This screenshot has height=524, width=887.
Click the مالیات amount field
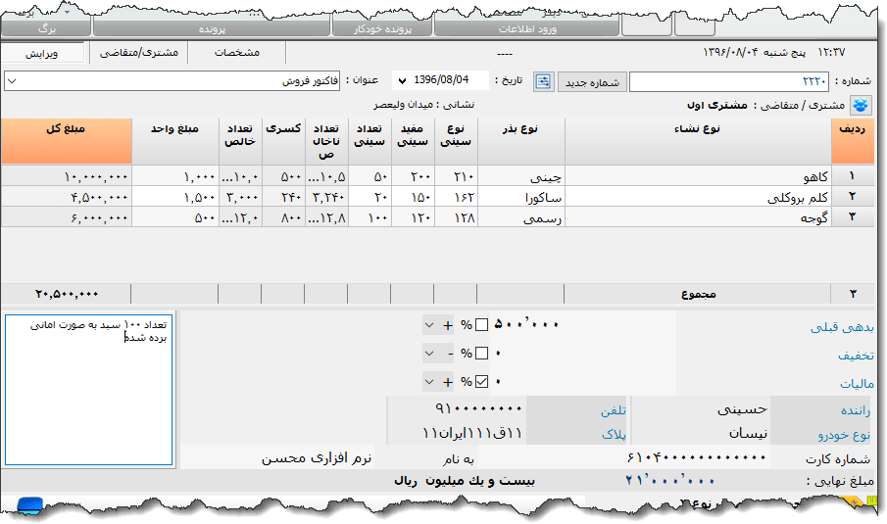(x=582, y=382)
